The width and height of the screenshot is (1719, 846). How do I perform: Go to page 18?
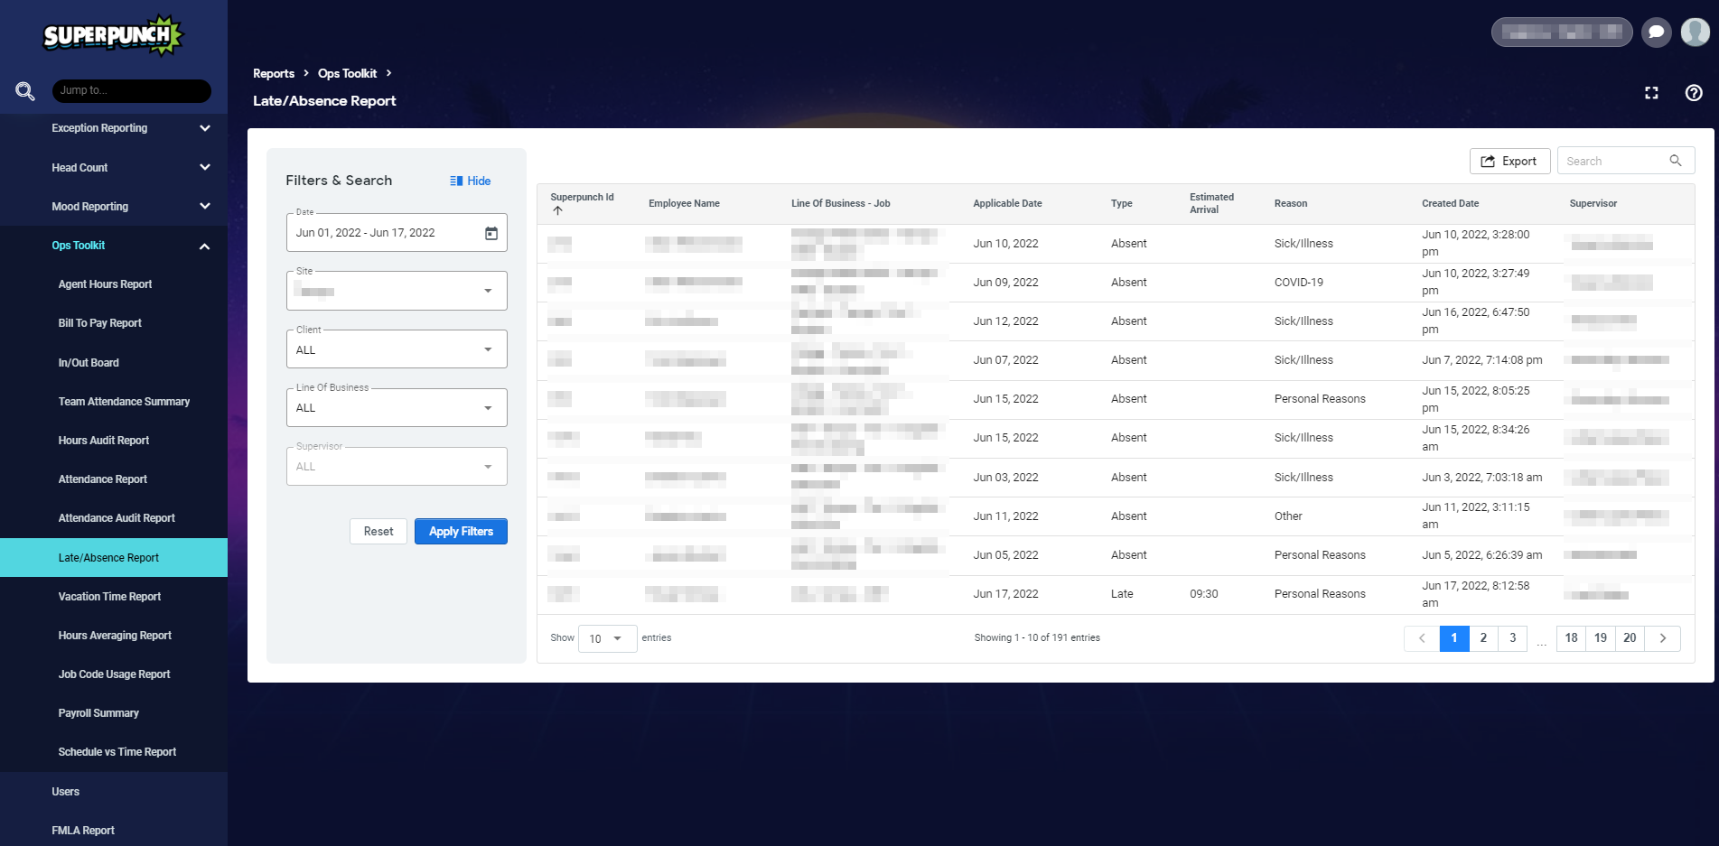coord(1571,638)
